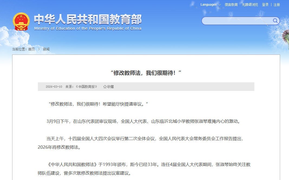Click the breadcrumb arrow separator
Image resolution: width=289 pixels, height=180 pixels.
(x=39, y=49)
